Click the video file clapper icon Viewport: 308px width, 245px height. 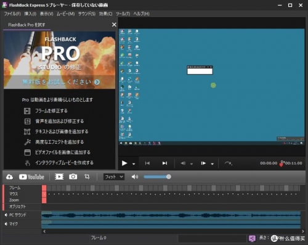pyautogui.click(x=27, y=152)
